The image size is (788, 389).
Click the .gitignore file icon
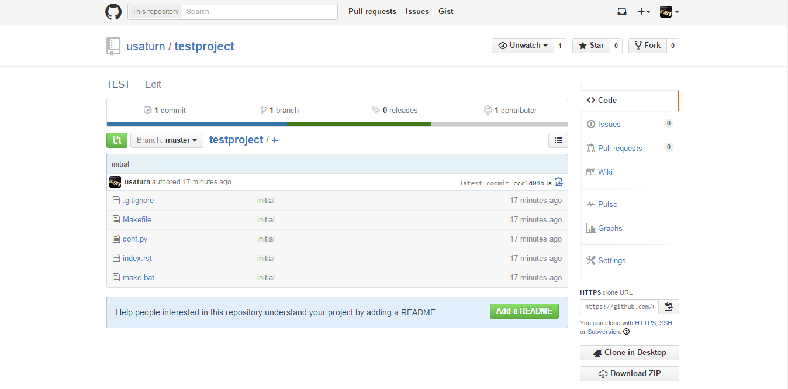(x=116, y=200)
